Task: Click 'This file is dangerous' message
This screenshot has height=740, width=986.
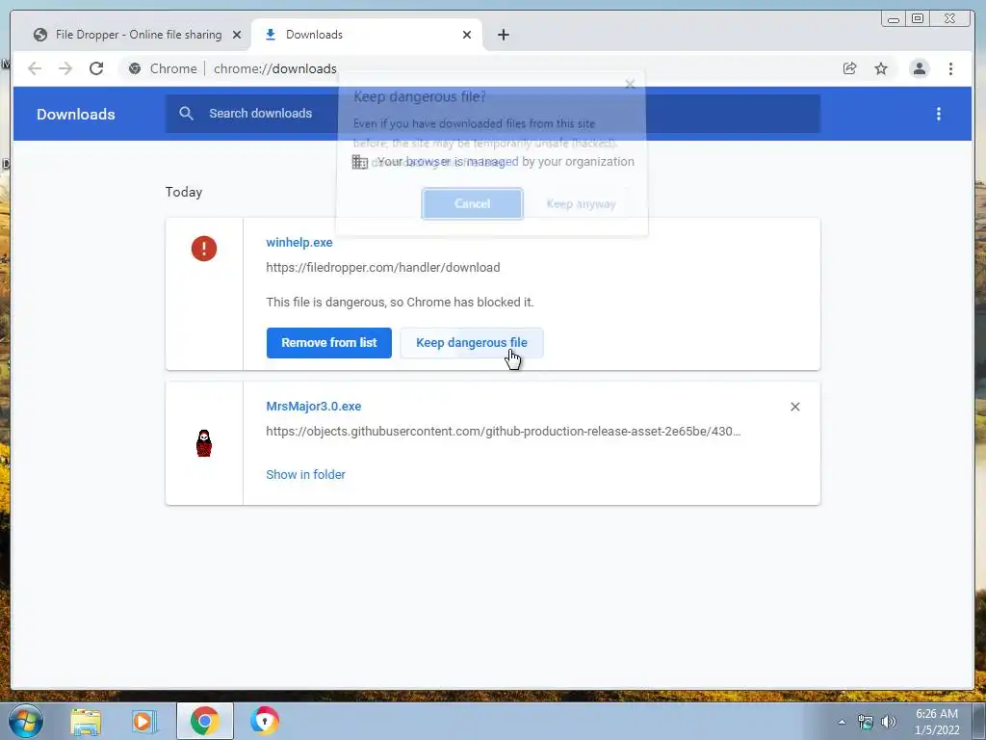Action: [x=400, y=302]
